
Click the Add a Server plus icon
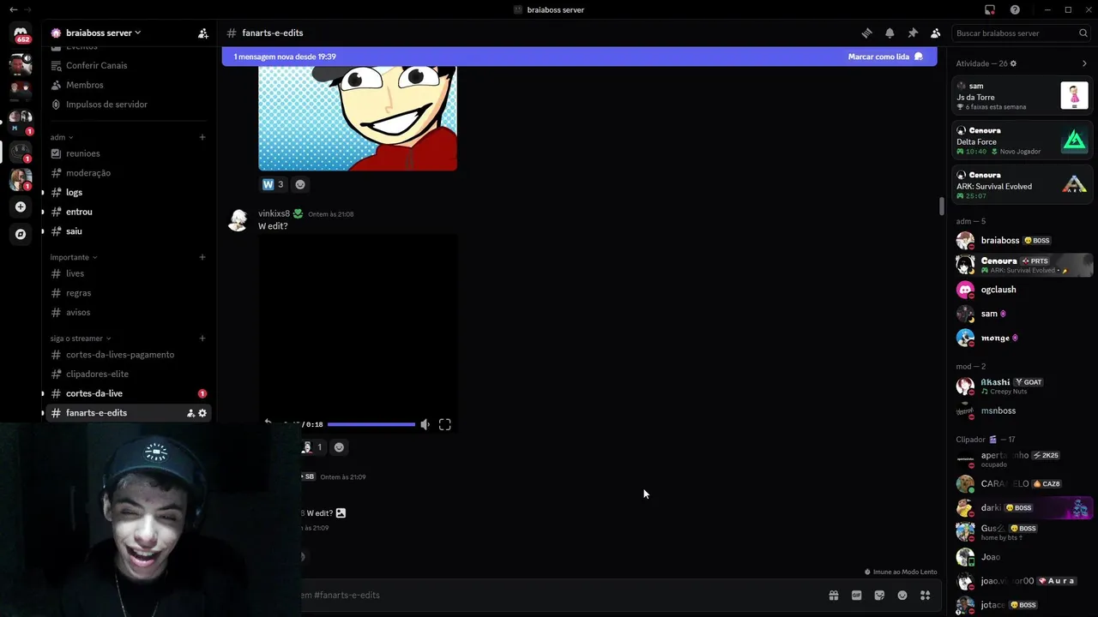coord(21,207)
